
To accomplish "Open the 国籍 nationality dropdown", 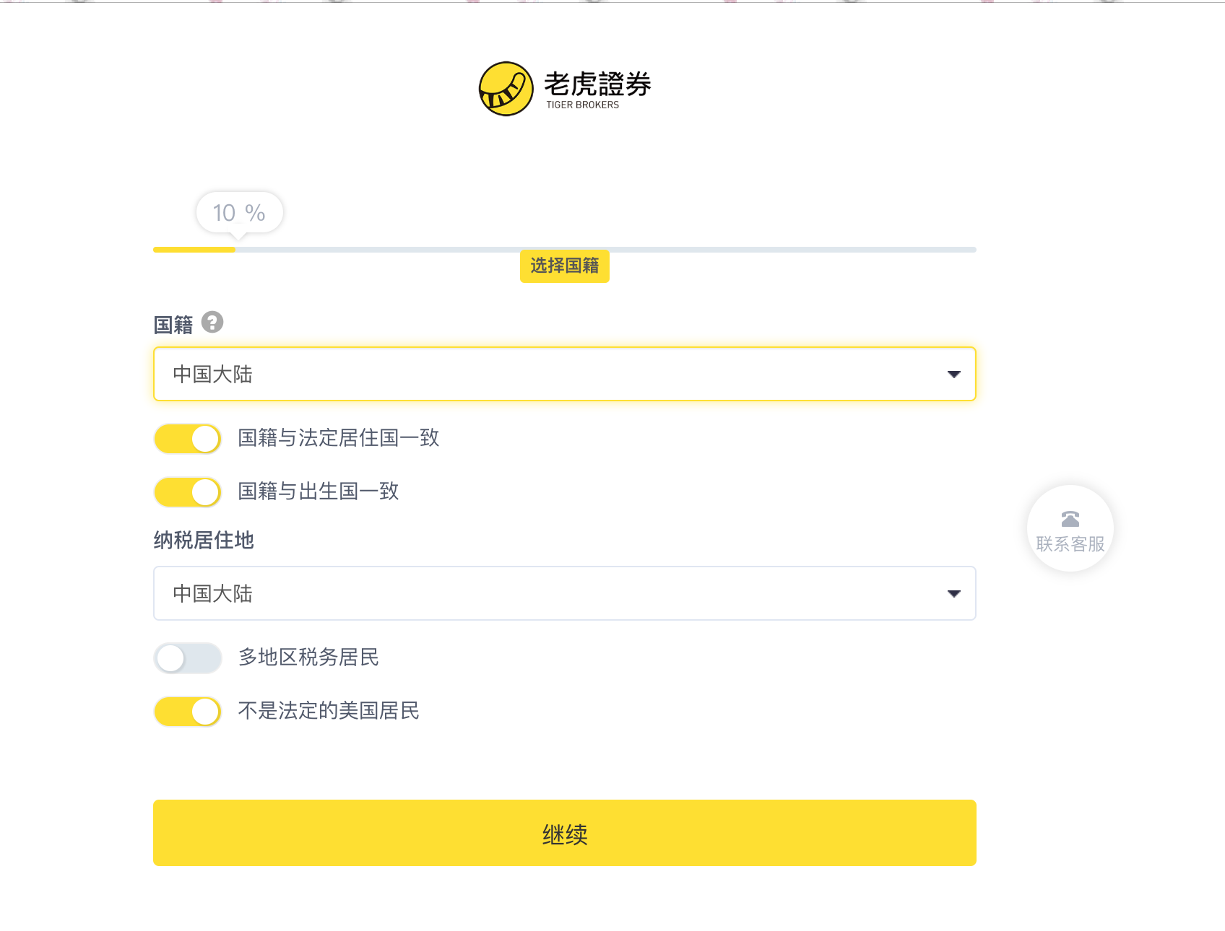I will 564,374.
